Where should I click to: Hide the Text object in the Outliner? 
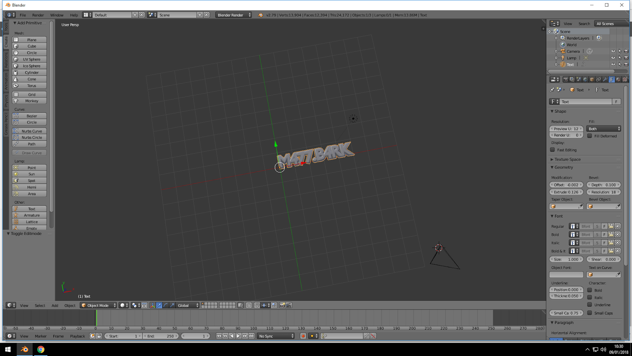tap(613, 64)
